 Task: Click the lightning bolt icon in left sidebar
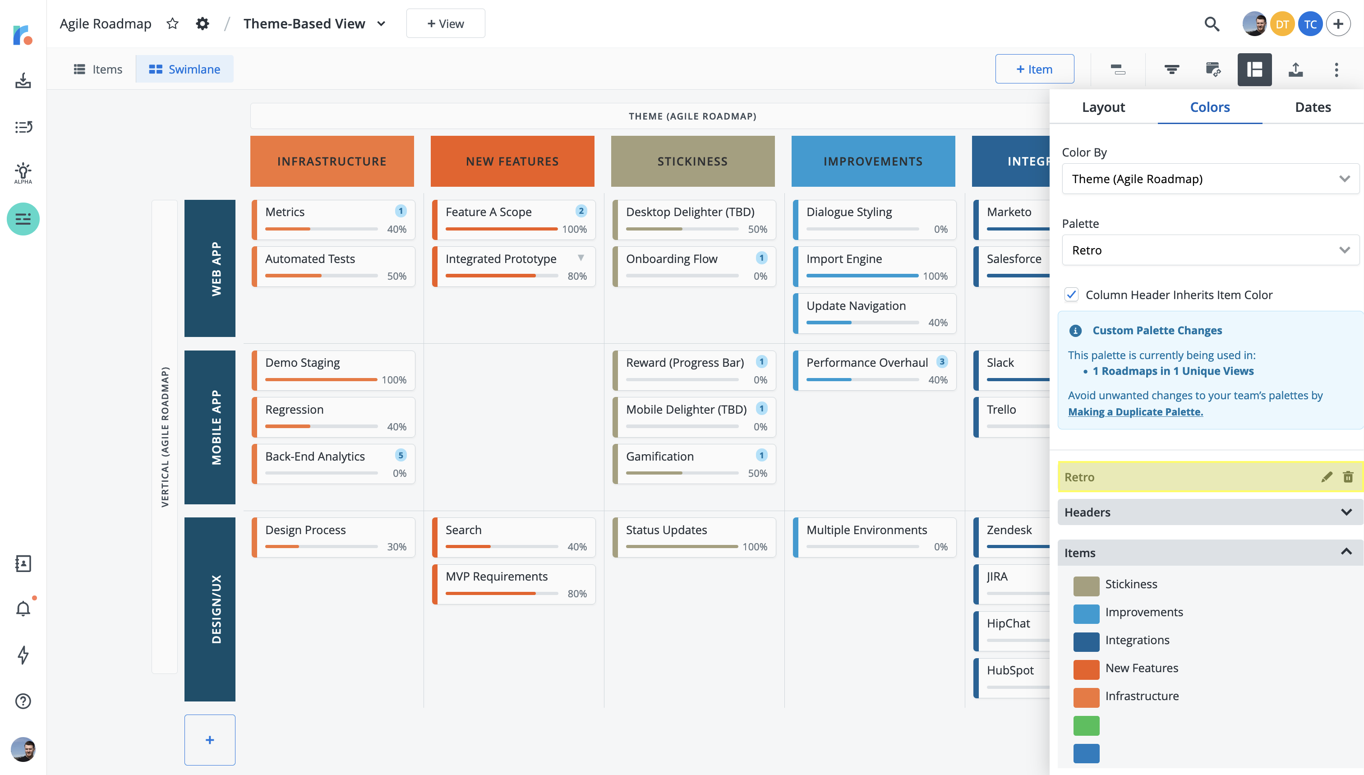tap(23, 655)
